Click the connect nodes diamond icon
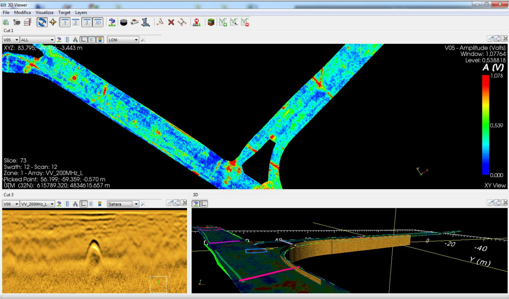The width and height of the screenshot is (509, 299). pos(182,23)
